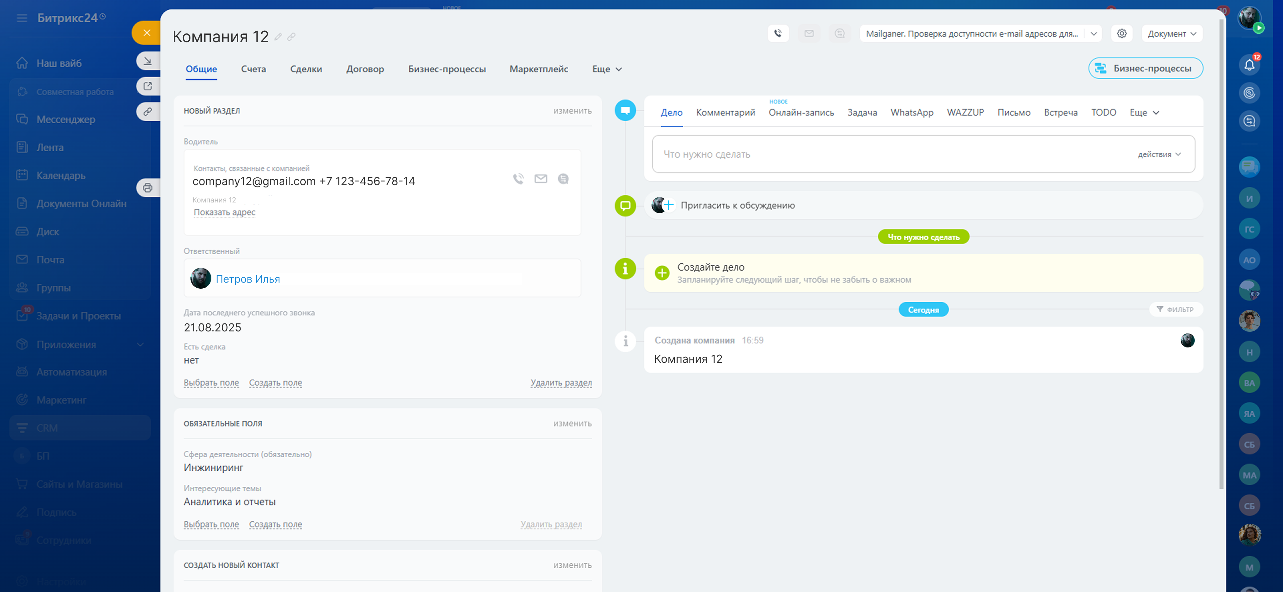1283x592 pixels.
Task: Click the green plus icon next to Создайте дело
Action: 662,273
